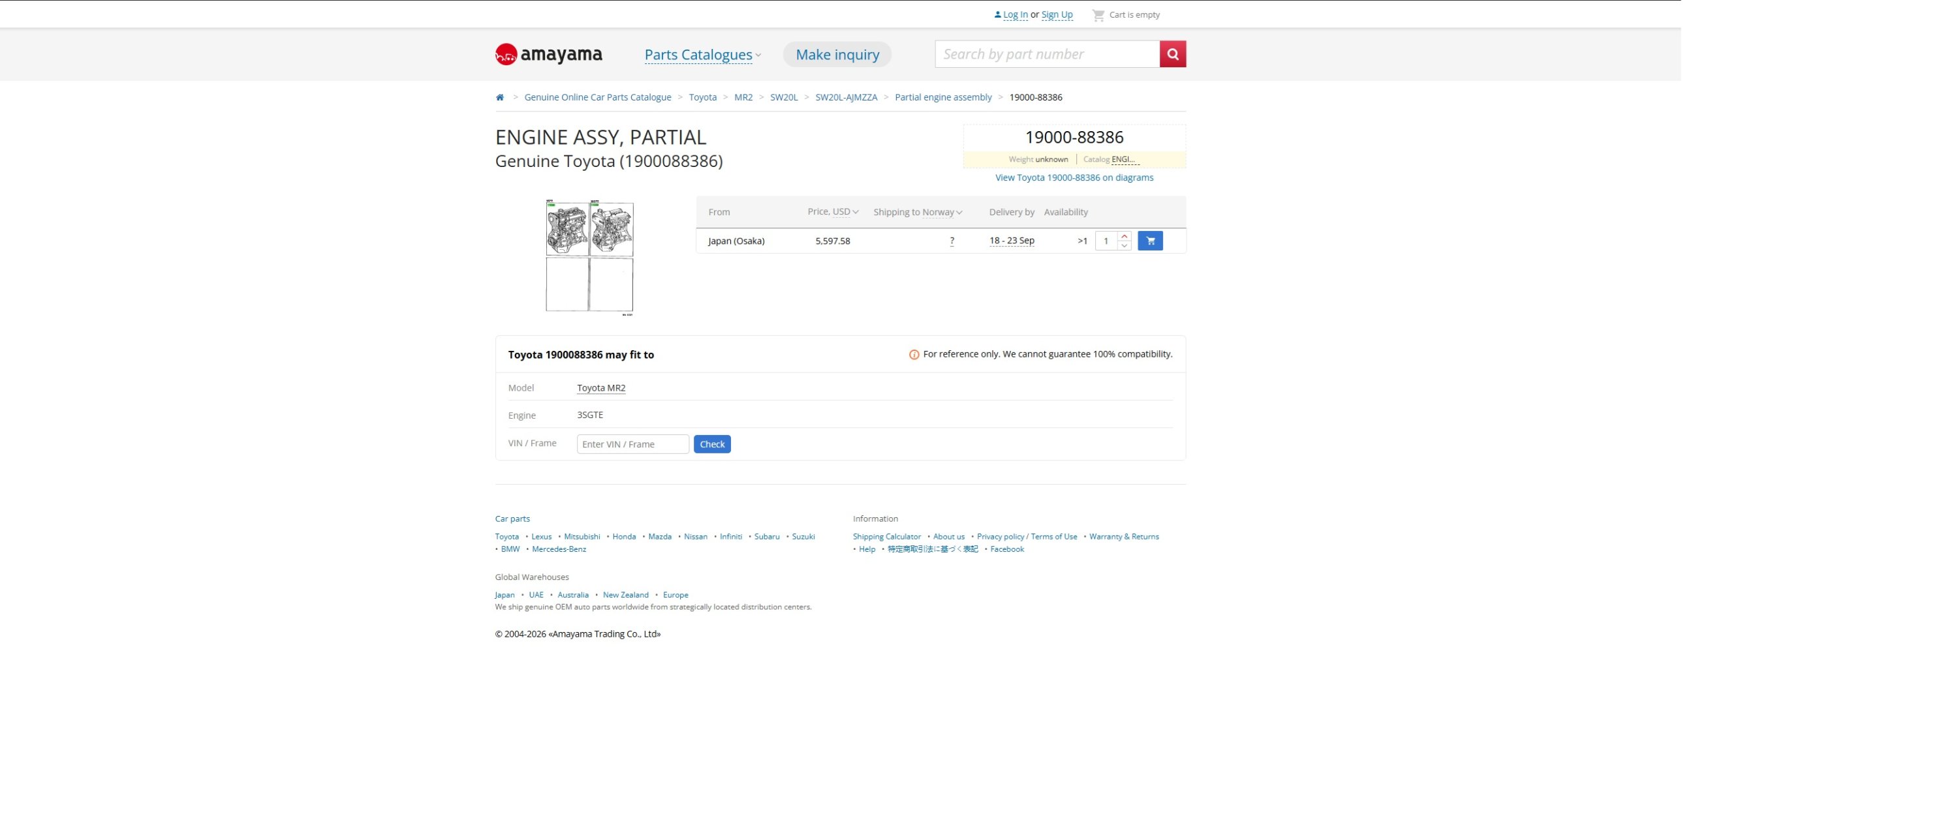Image resolution: width=1958 pixels, height=816 pixels.
Task: Open the shopping cart icon
Action: 1098,15
